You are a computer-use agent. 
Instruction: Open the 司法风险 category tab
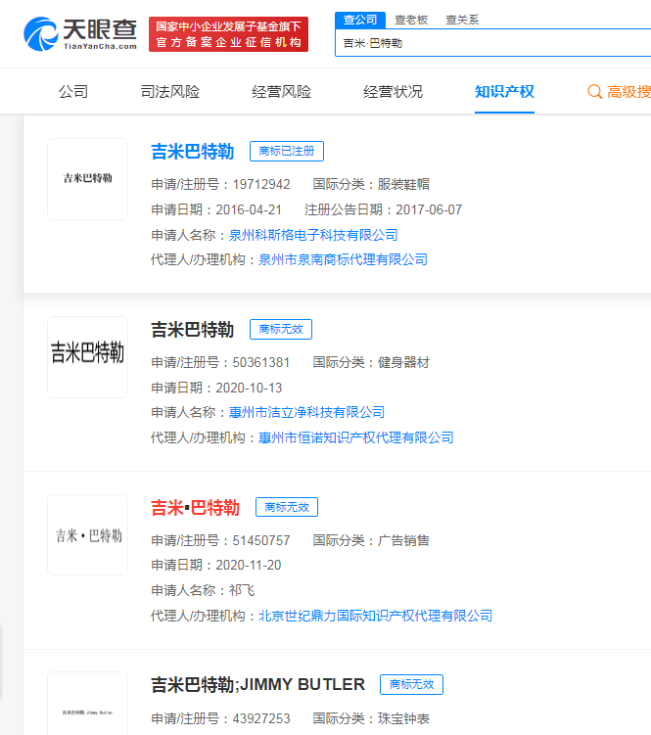click(169, 91)
